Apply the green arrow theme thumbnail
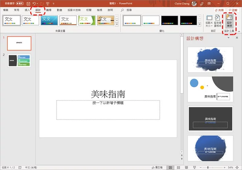242x170 pixels. tap(87, 20)
